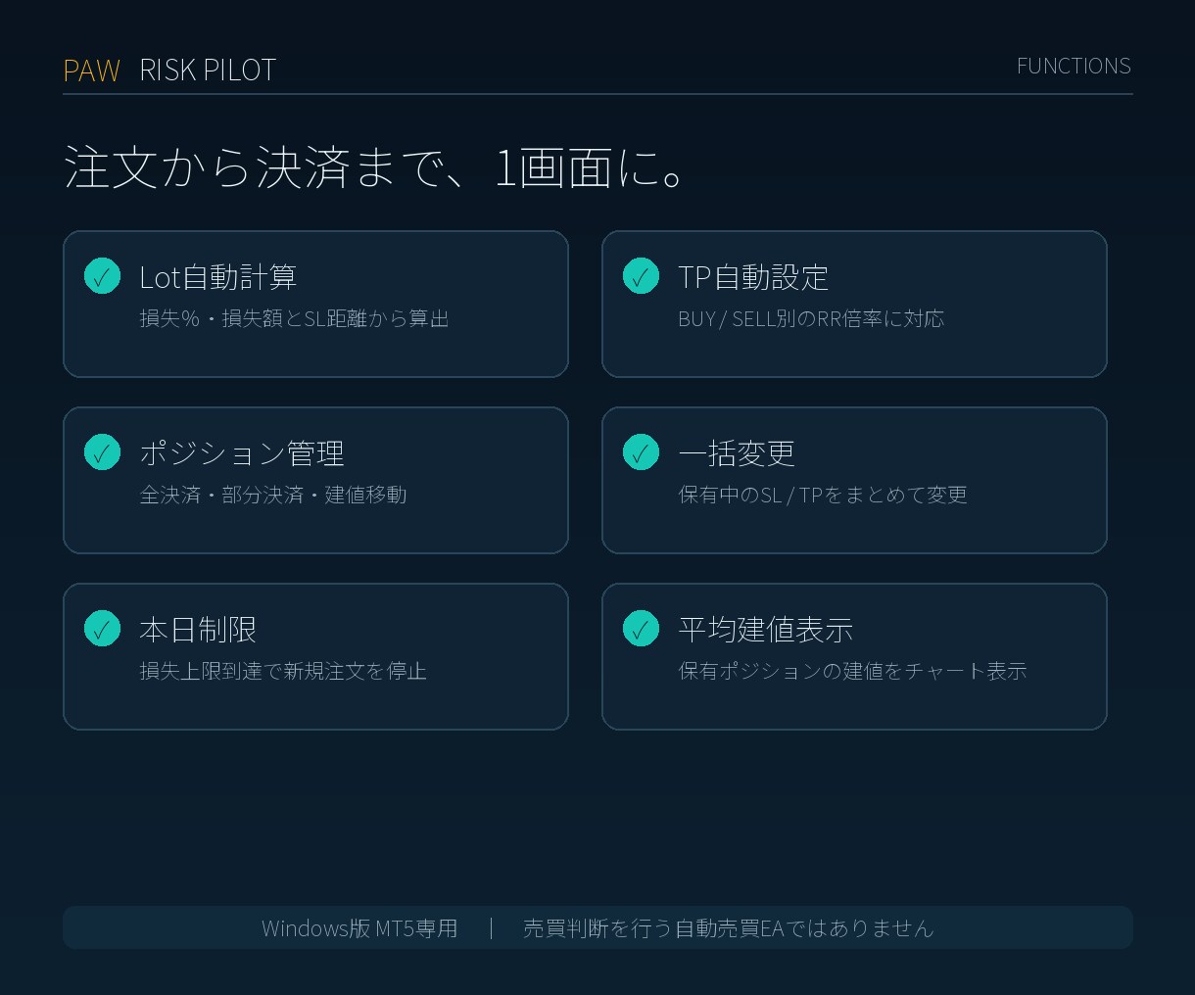Select the 平均建値表示 card title
This screenshot has width=1195, height=995.
coord(766,630)
